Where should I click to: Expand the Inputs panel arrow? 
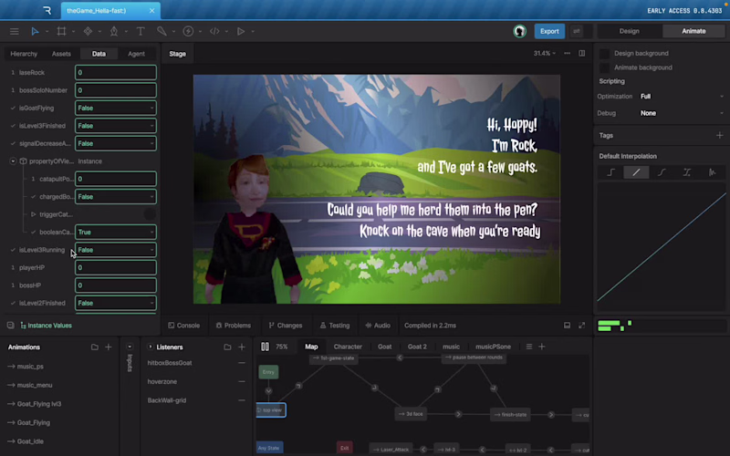130,347
